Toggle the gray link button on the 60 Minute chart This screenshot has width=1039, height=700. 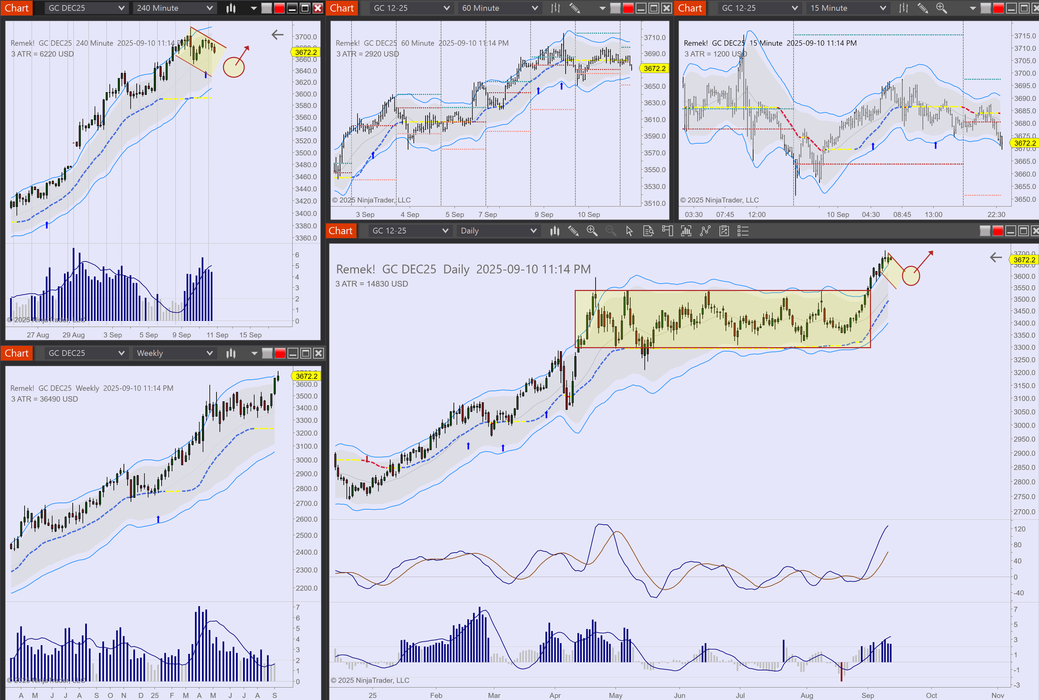point(616,8)
